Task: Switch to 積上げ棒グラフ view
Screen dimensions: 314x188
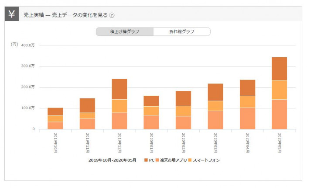Action: coord(125,31)
